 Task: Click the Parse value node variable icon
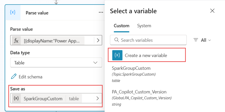(12, 12)
